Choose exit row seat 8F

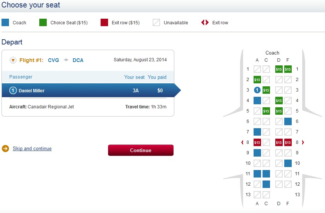point(288,142)
